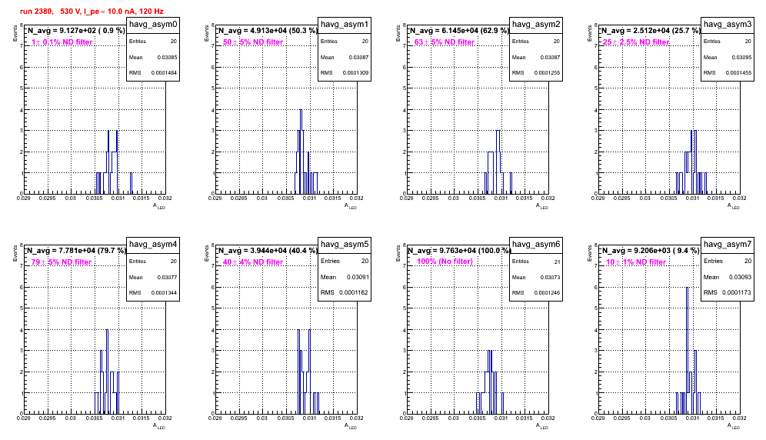Click RMS 0.0001255 in havg_asym2 stats
Screen dimensions: 766x440
[536, 73]
